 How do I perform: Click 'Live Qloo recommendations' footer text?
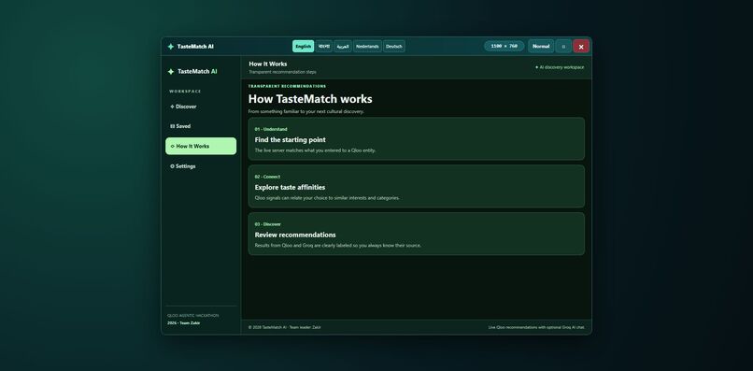tap(536, 327)
